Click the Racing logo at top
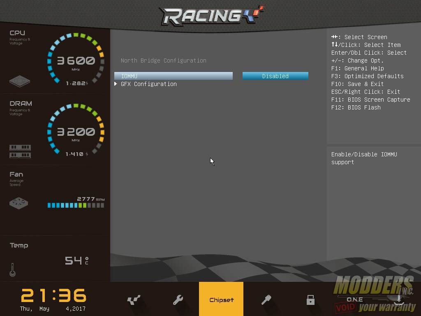 (212, 16)
